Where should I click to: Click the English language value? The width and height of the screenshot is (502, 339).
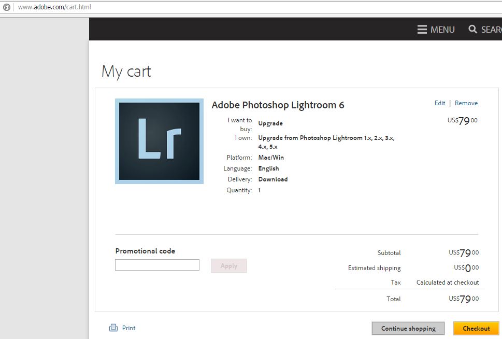pos(268,168)
